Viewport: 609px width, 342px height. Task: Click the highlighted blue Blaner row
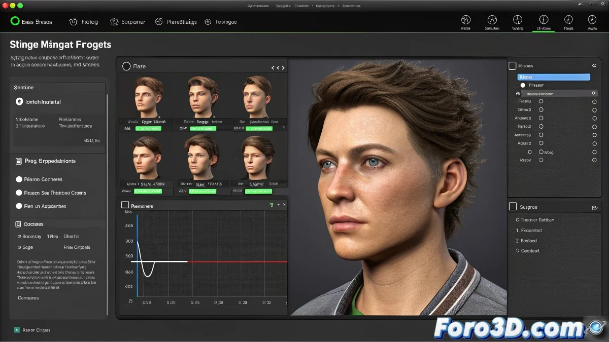(x=554, y=77)
